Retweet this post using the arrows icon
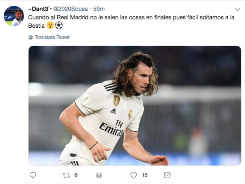 coord(66,175)
